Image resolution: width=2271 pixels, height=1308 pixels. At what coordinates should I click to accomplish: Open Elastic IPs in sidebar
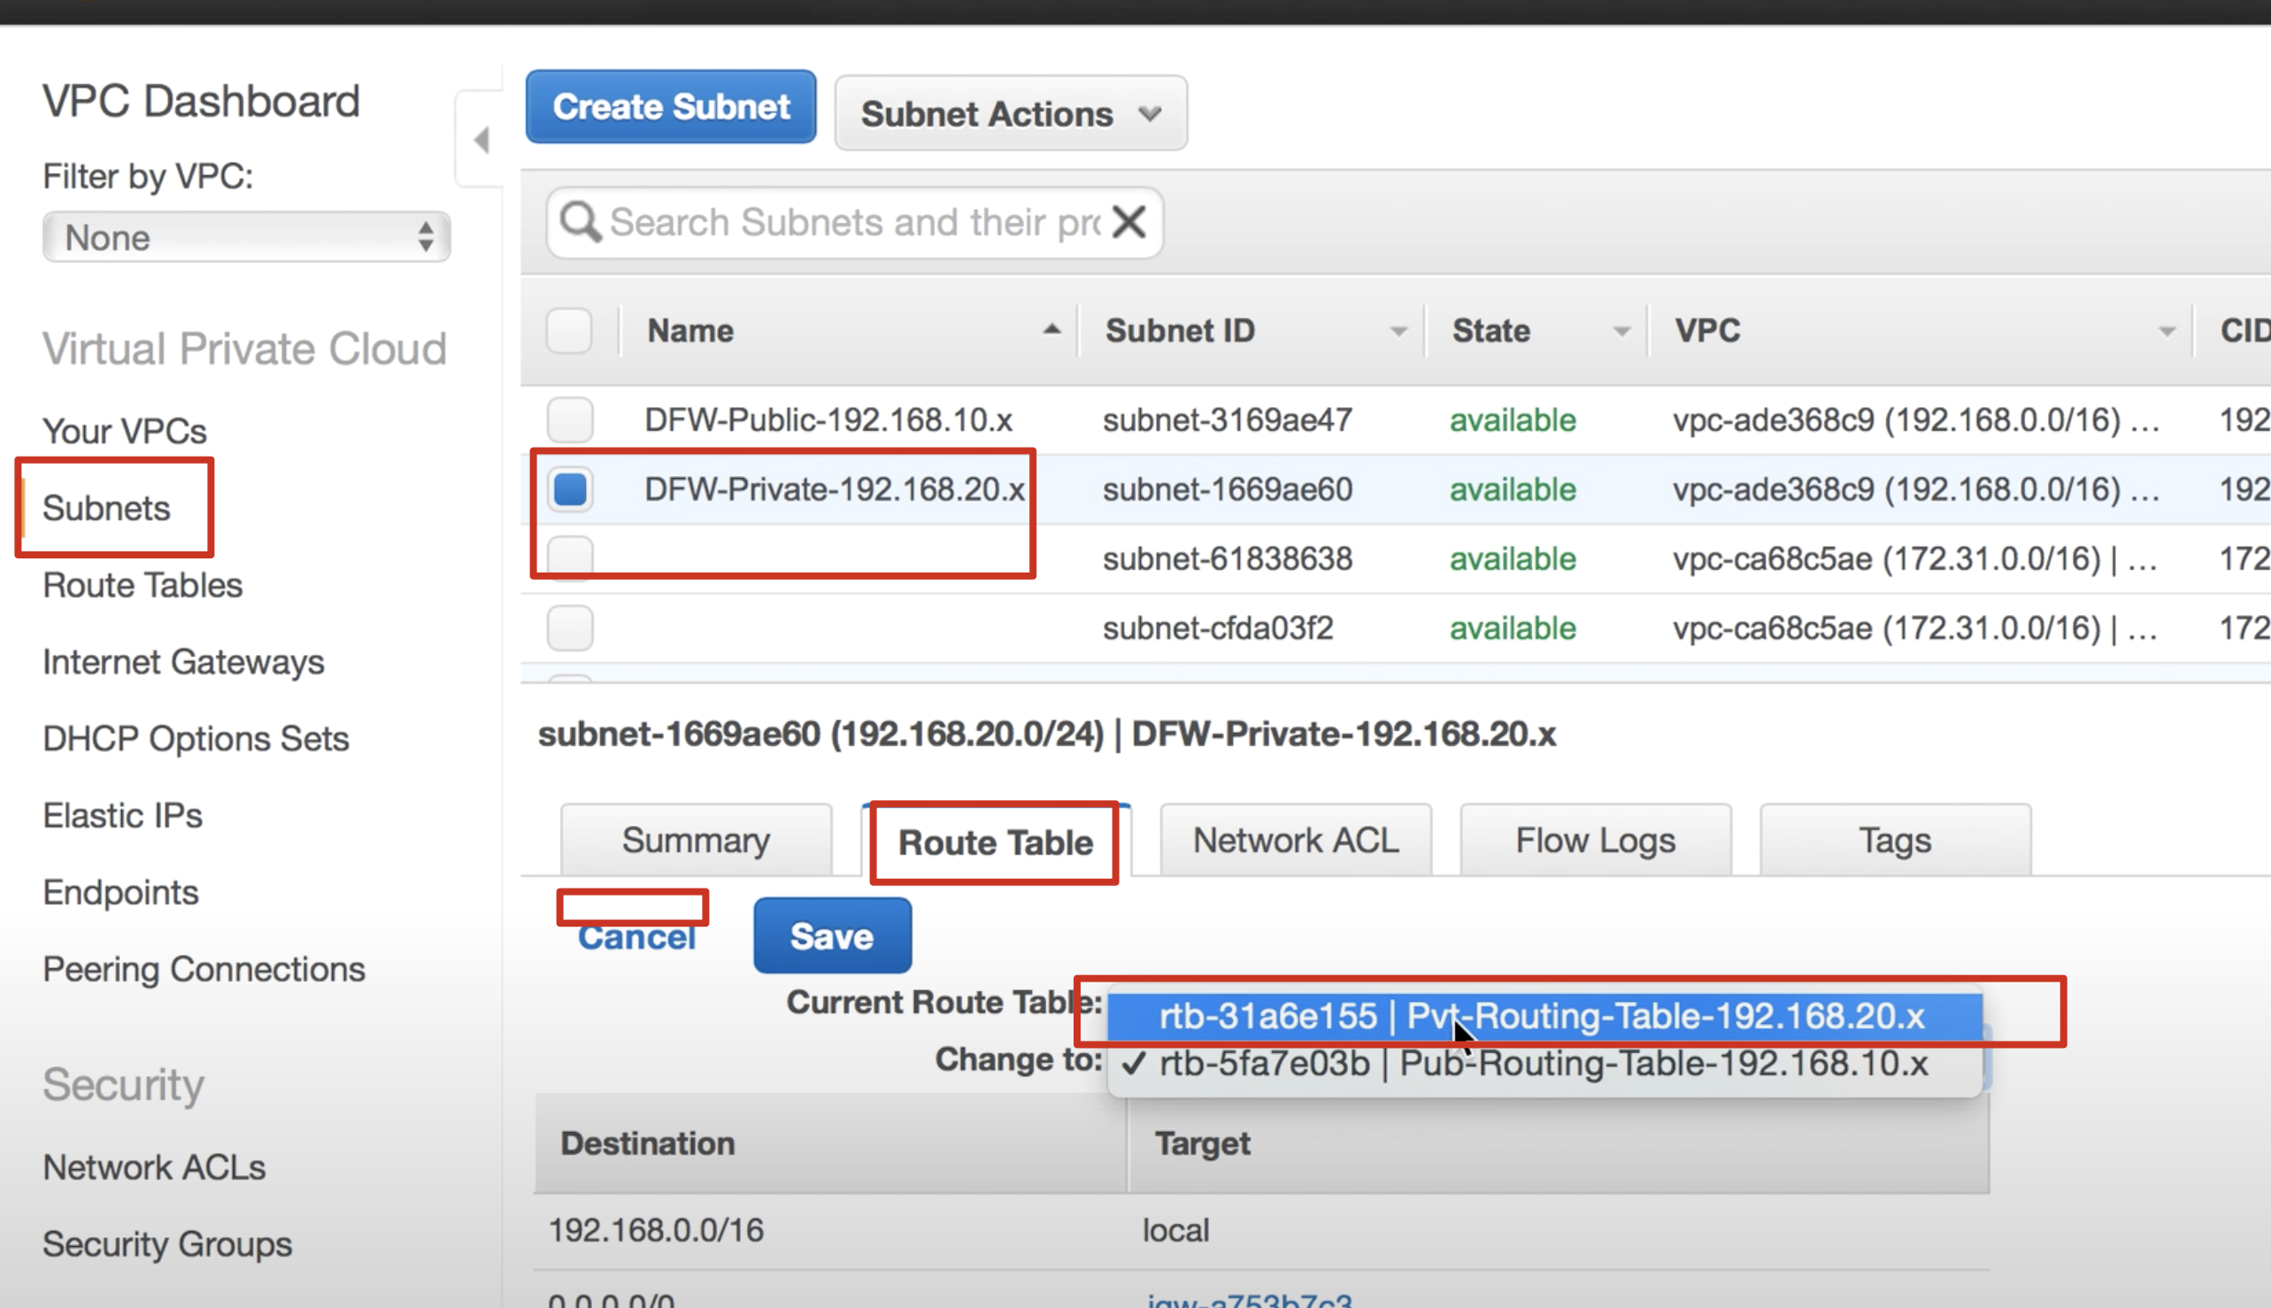pyautogui.click(x=122, y=816)
